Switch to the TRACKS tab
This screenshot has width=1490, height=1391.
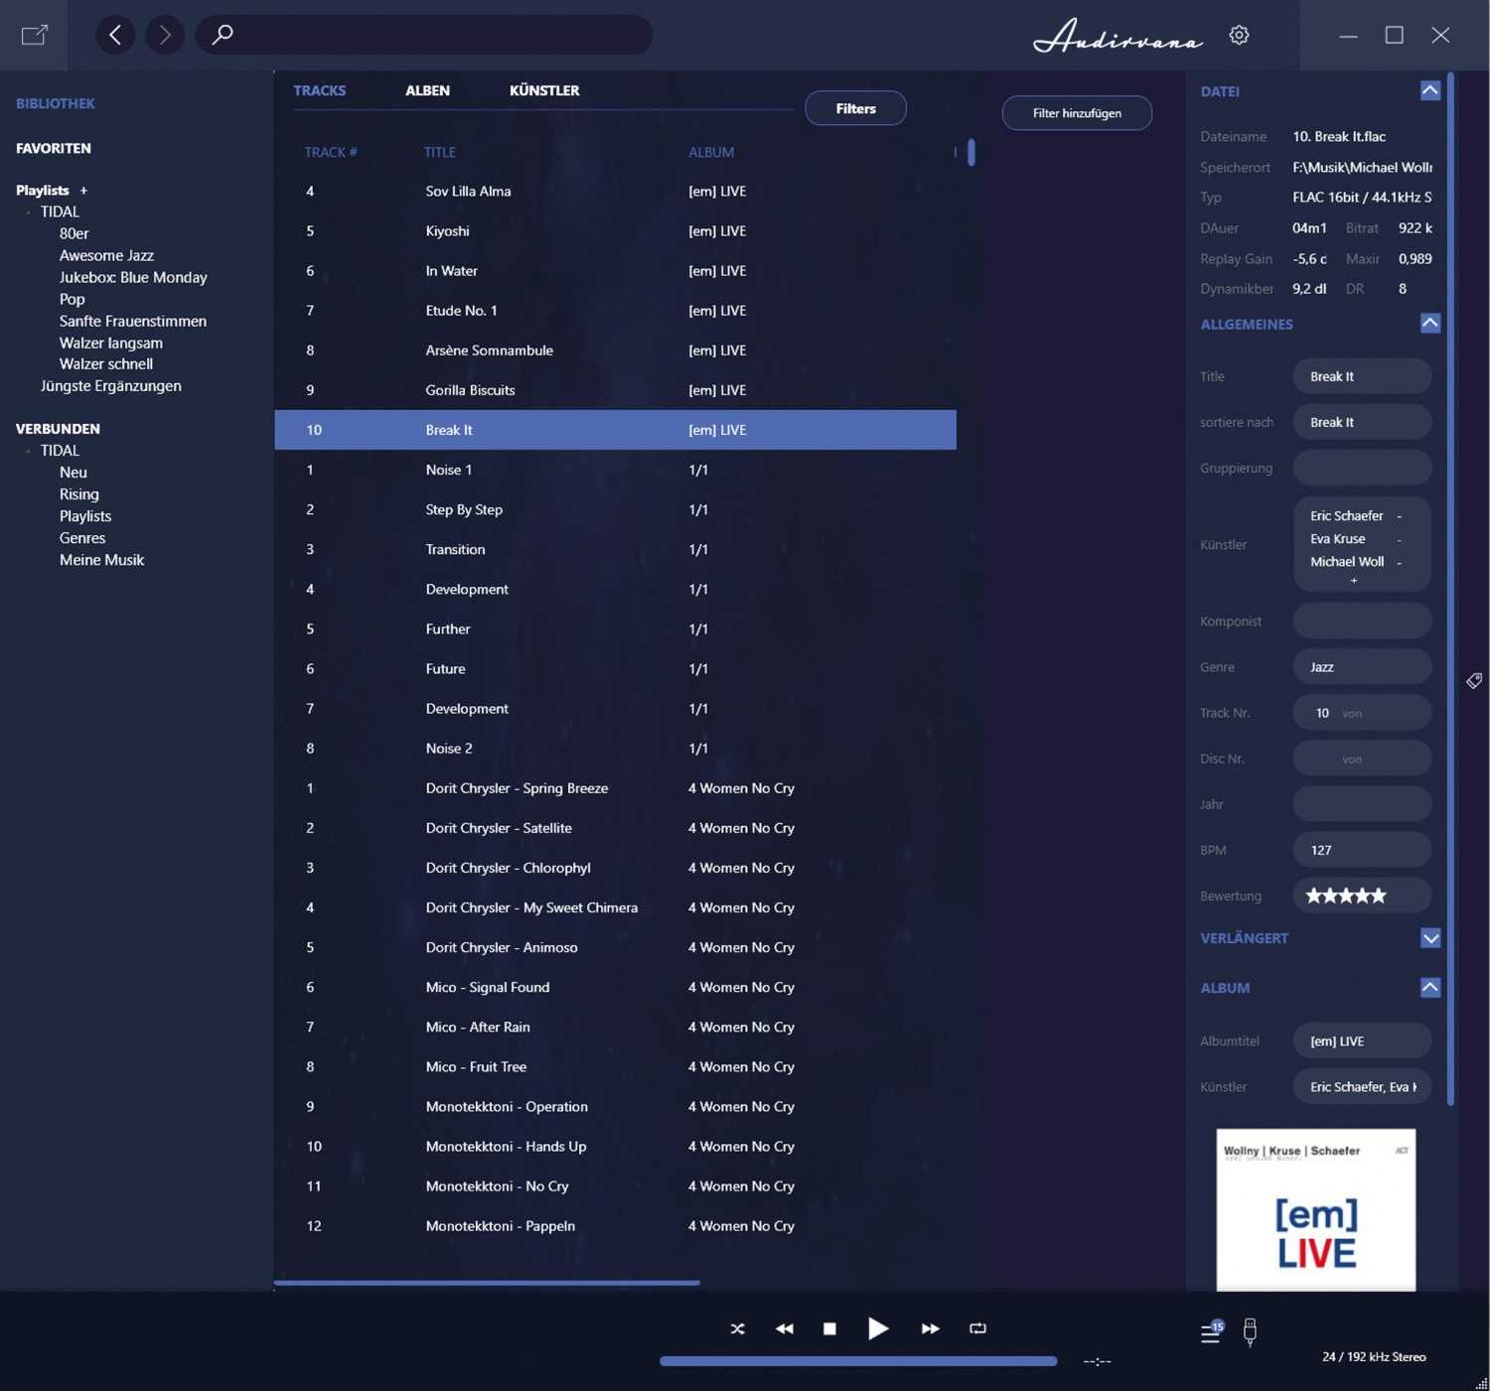pos(320,90)
